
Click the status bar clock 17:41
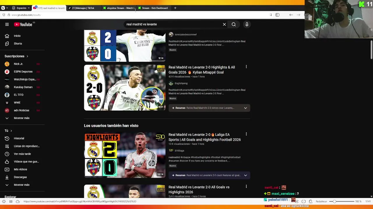tap(368, 201)
